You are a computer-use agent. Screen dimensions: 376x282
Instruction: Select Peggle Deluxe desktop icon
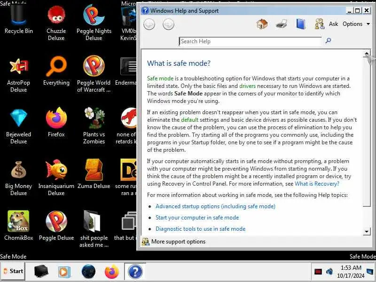[56, 226]
